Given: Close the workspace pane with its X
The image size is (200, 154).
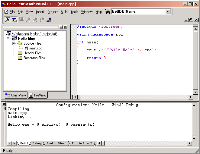Looking at the screenshot, I should pos(65,27).
